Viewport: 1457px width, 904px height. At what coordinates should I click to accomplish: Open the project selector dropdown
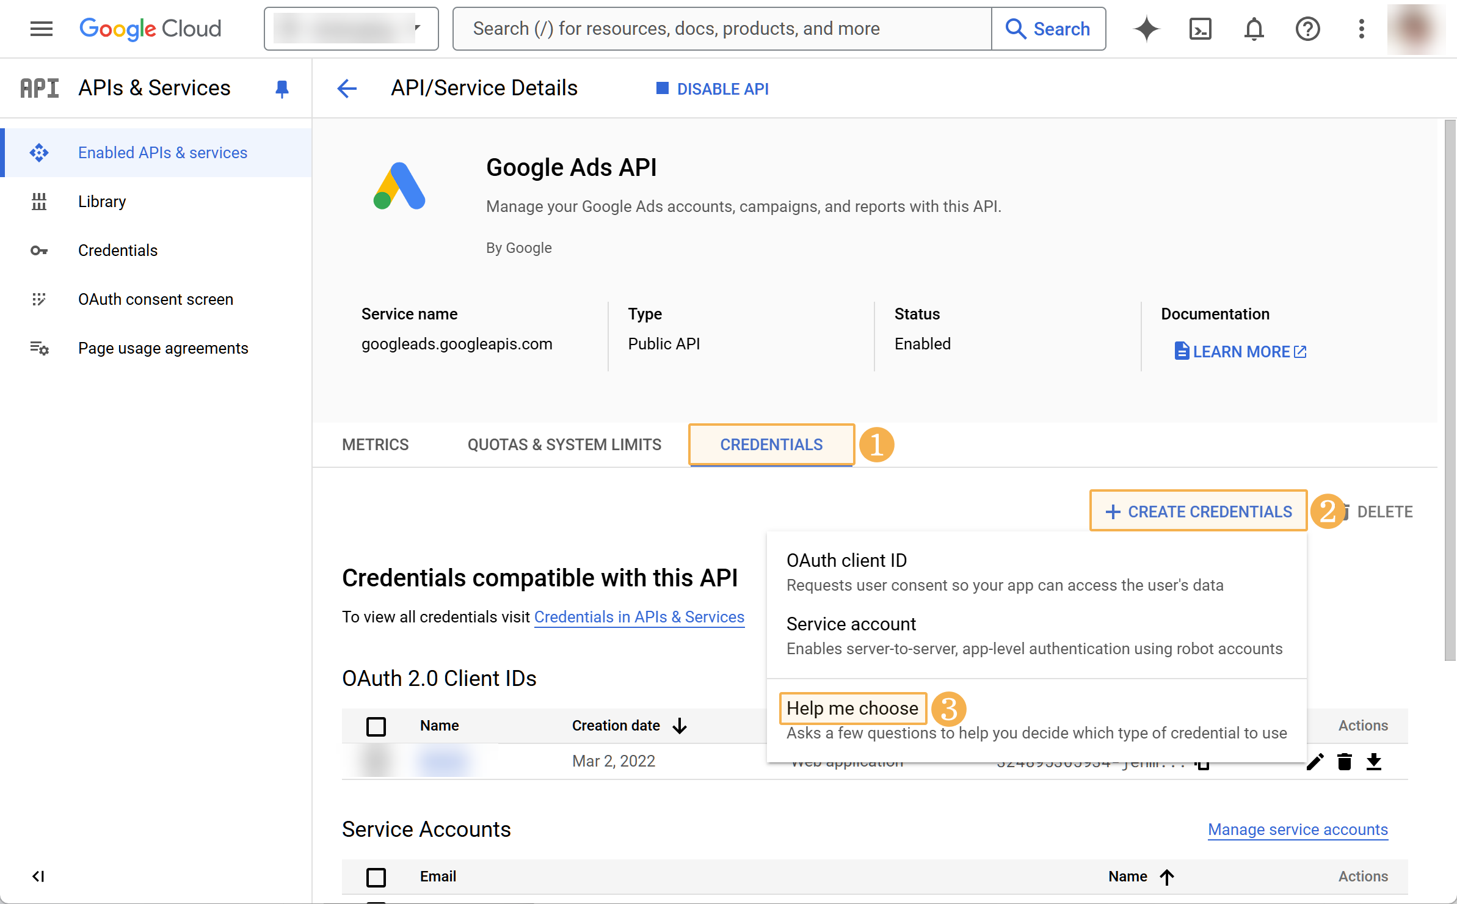click(351, 29)
